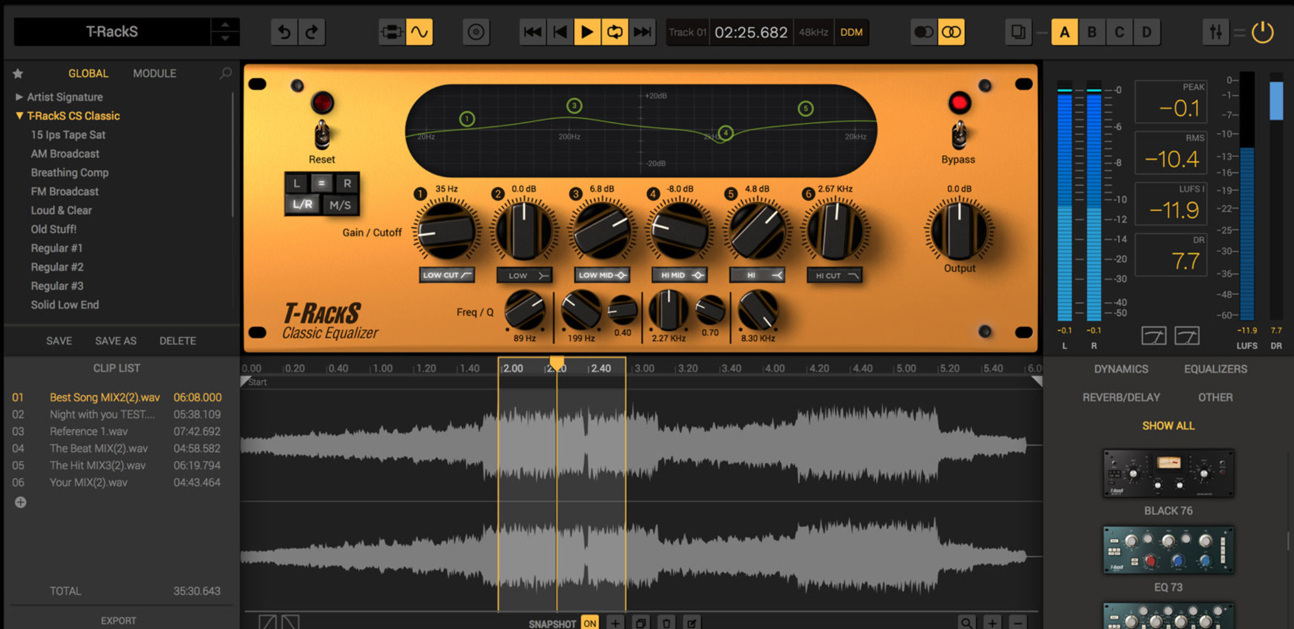
Task: Add a new snapshot with plus icon
Action: 615,623
